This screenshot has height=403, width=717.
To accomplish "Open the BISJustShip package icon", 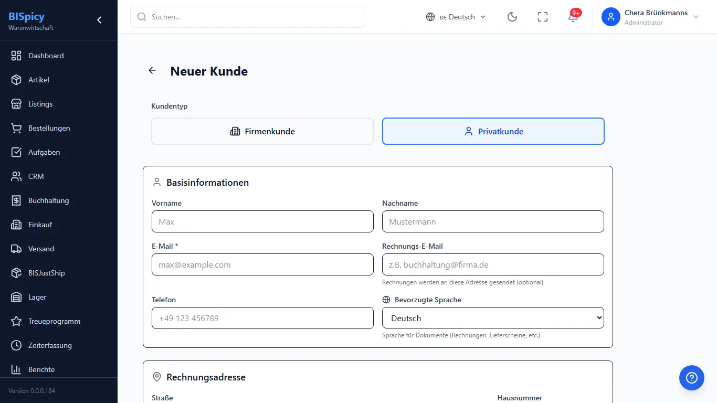I will [16, 273].
